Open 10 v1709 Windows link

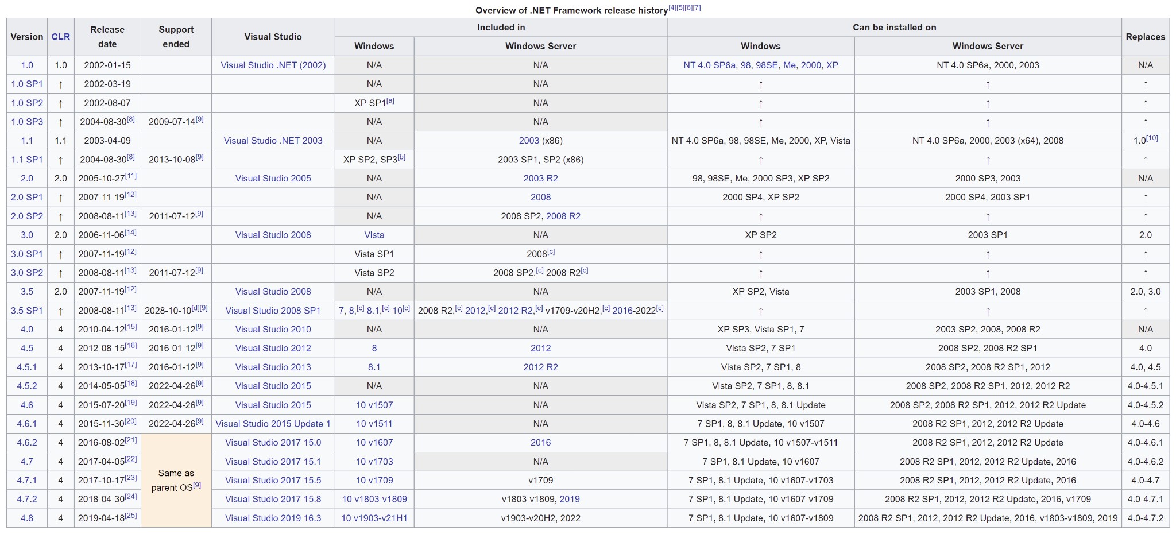(374, 480)
